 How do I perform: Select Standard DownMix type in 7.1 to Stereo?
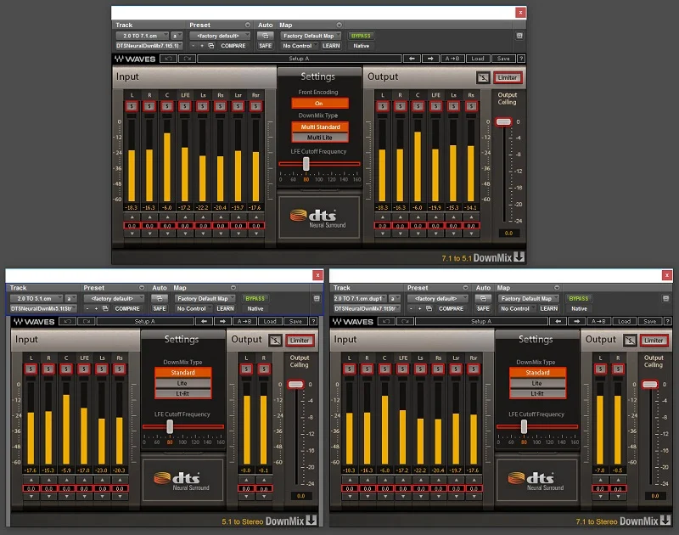tap(537, 373)
